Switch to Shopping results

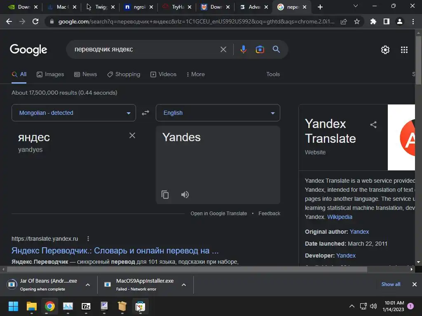pyautogui.click(x=124, y=74)
